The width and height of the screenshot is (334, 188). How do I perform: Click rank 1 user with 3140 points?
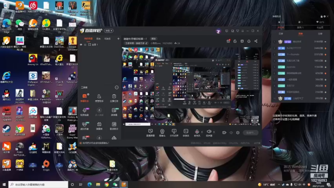[x=300, y=42]
